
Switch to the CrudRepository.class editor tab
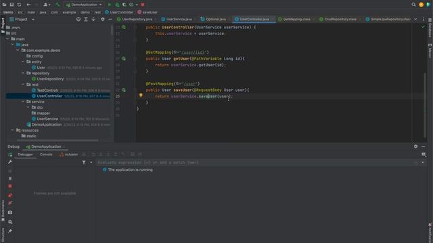[340, 20]
